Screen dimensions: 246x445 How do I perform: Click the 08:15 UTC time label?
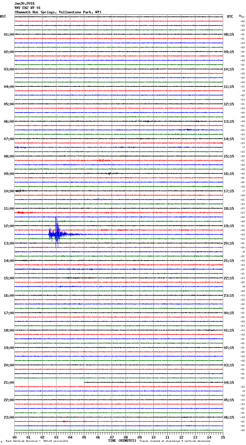tap(229, 35)
